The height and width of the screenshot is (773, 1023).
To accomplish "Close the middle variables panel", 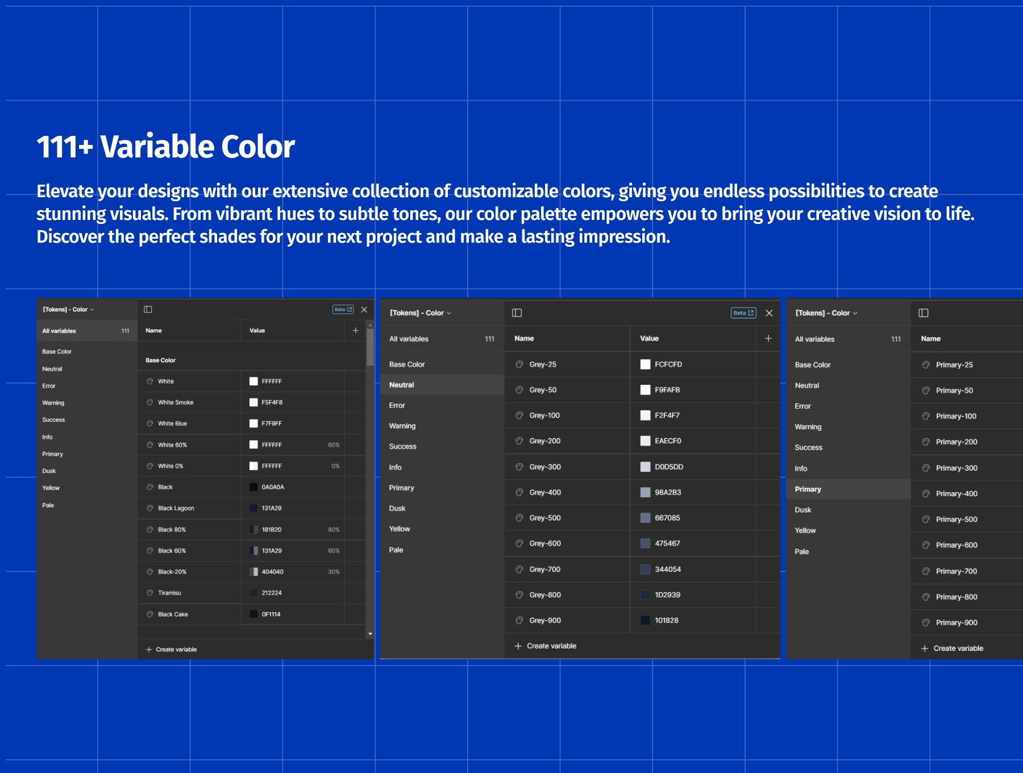I will [x=769, y=313].
